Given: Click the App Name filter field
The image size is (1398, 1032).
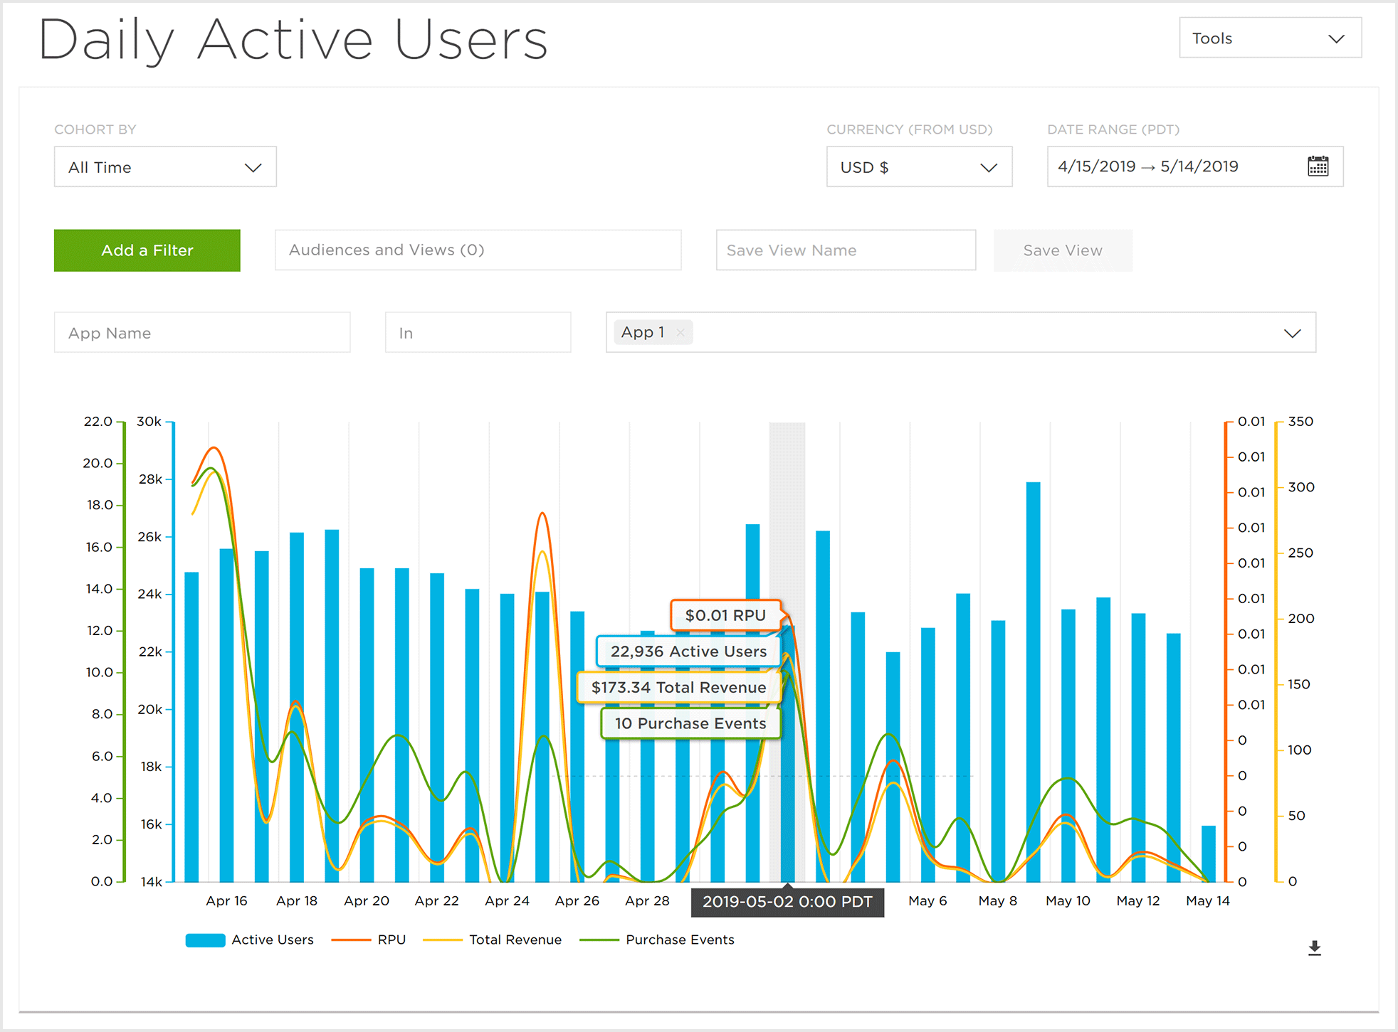Looking at the screenshot, I should coord(202,333).
